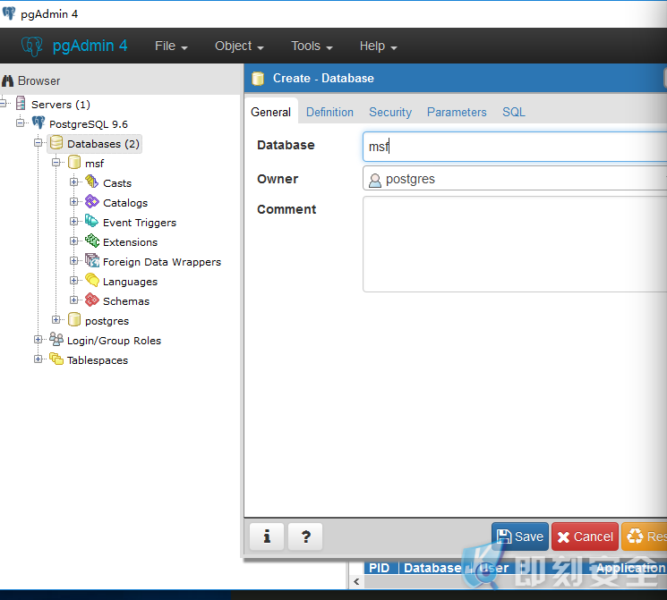
Task: Open the Object menu
Action: (239, 46)
